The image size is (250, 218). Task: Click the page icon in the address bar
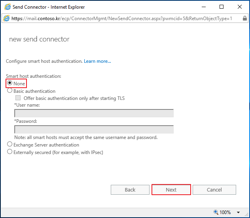[x=6, y=19]
